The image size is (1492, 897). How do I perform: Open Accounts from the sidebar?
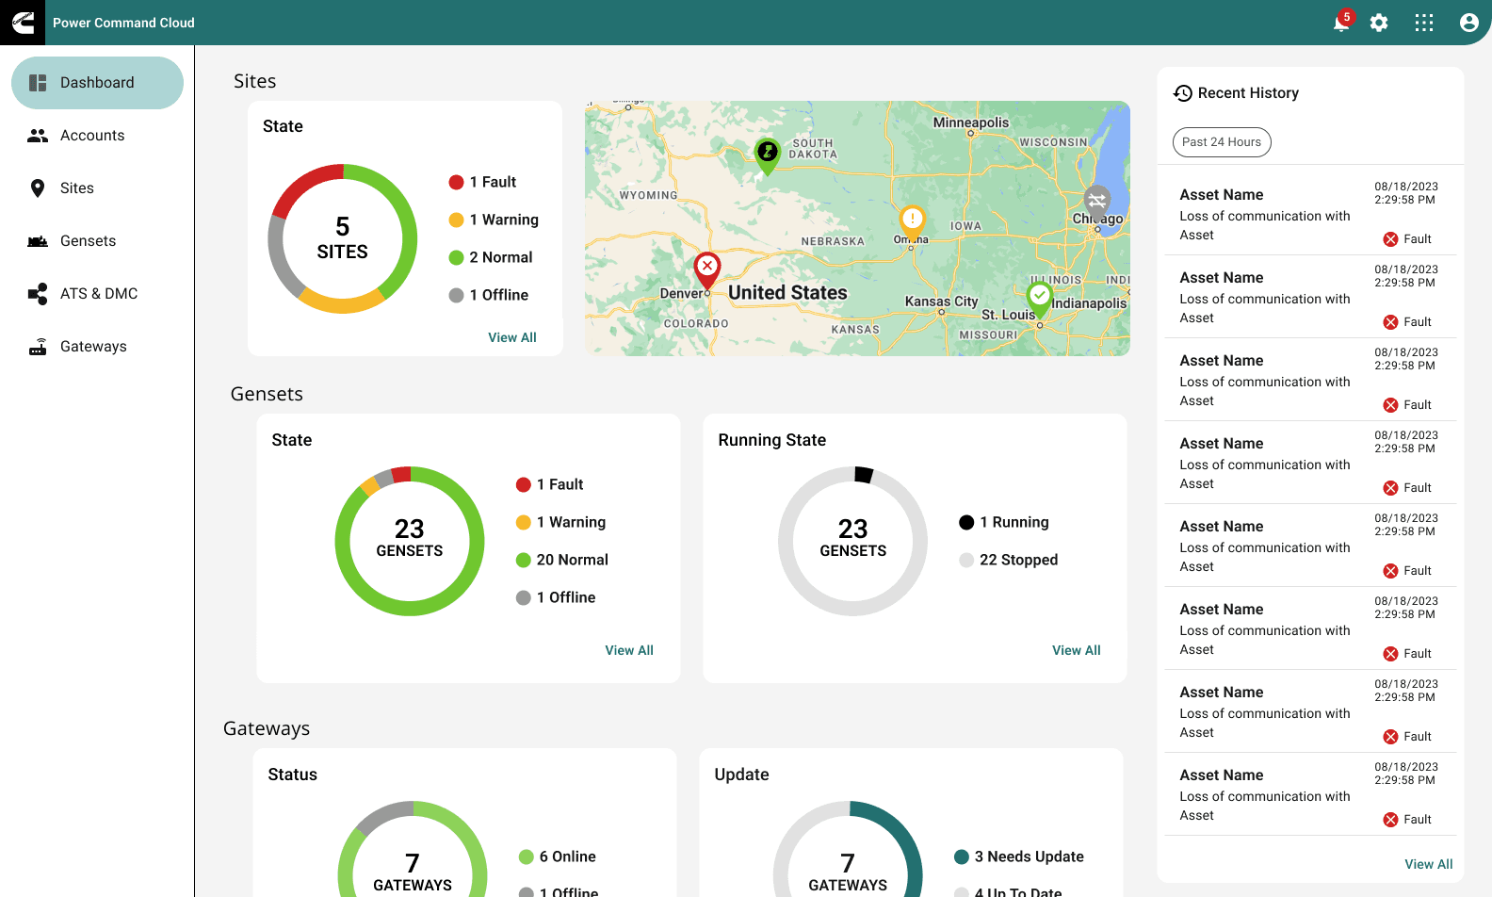point(97,136)
